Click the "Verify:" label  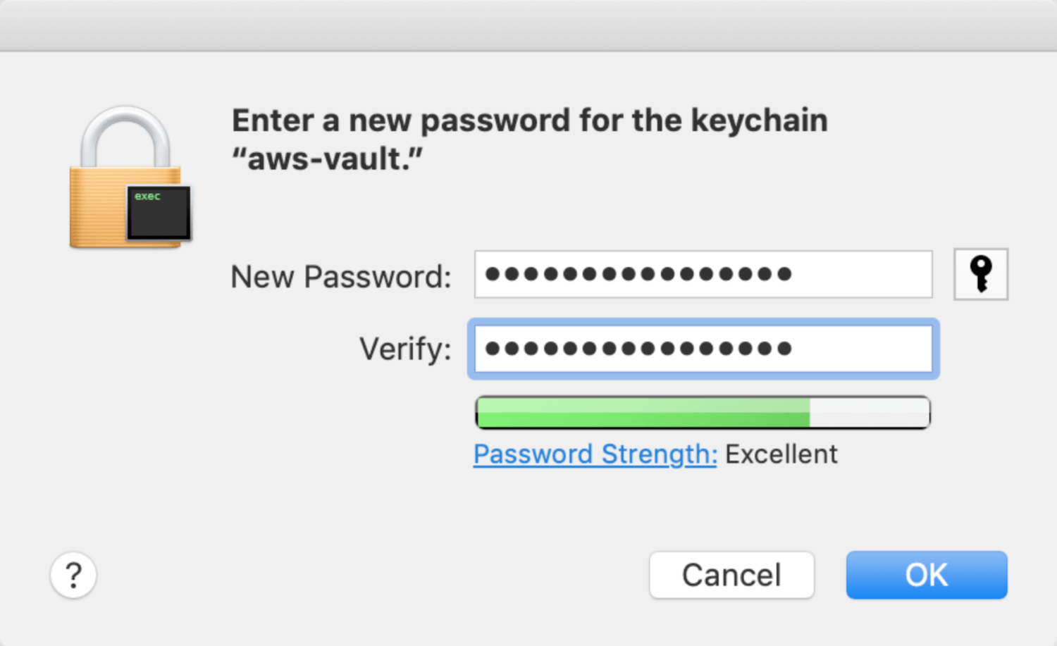tap(405, 349)
